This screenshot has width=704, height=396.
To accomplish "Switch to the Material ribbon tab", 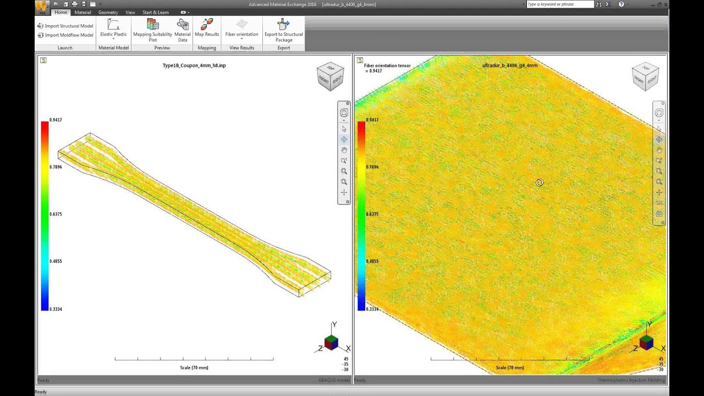I will point(82,12).
